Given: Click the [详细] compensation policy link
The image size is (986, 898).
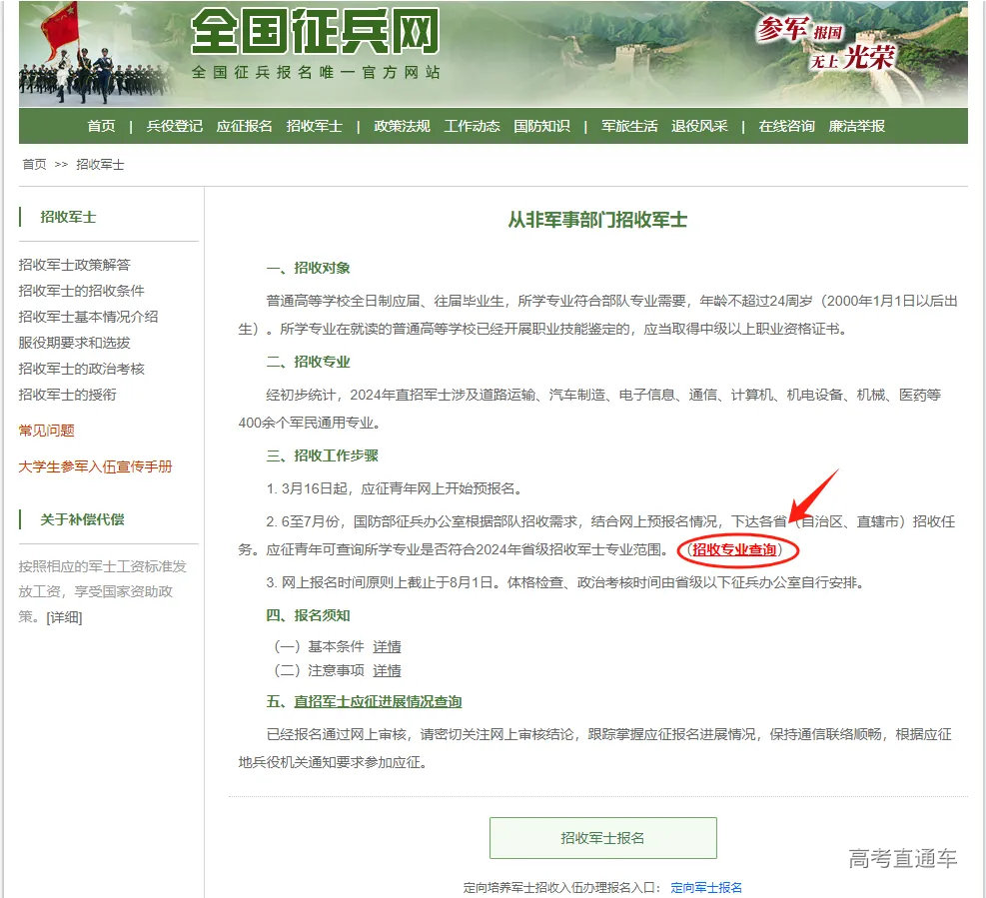Looking at the screenshot, I should coord(63,616).
